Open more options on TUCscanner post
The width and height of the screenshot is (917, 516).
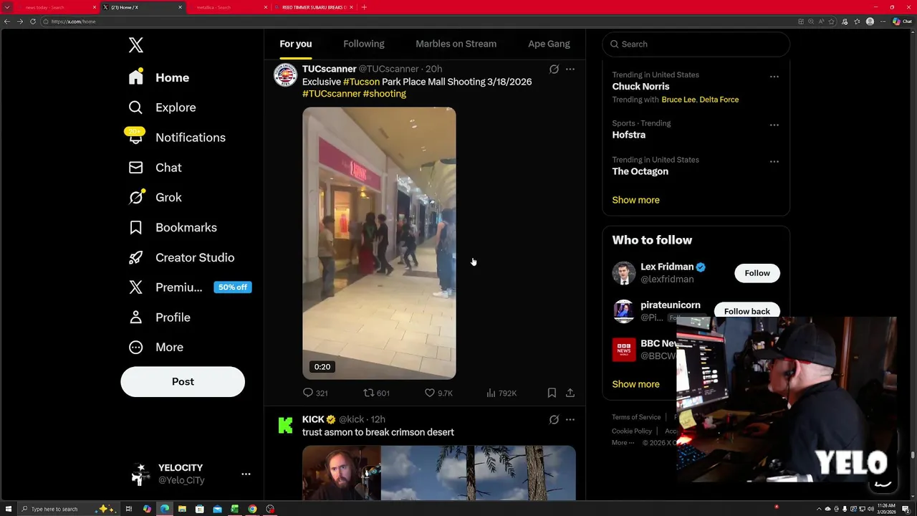tap(570, 70)
